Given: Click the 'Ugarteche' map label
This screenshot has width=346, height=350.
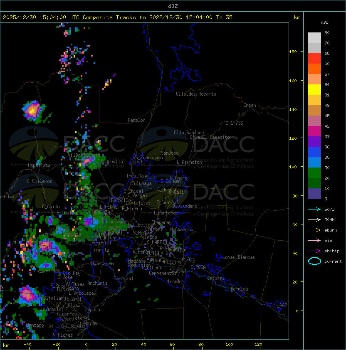Looking at the screenshot, I should click(103, 264).
